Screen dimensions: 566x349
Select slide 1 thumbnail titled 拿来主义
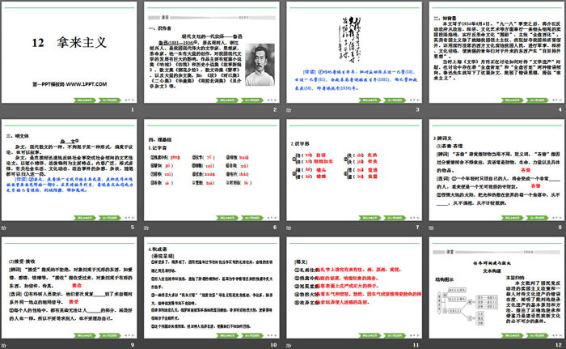70,53
